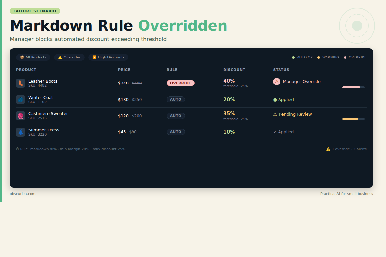
Task: Click the struck-through $400 original price
Action: coord(137,83)
